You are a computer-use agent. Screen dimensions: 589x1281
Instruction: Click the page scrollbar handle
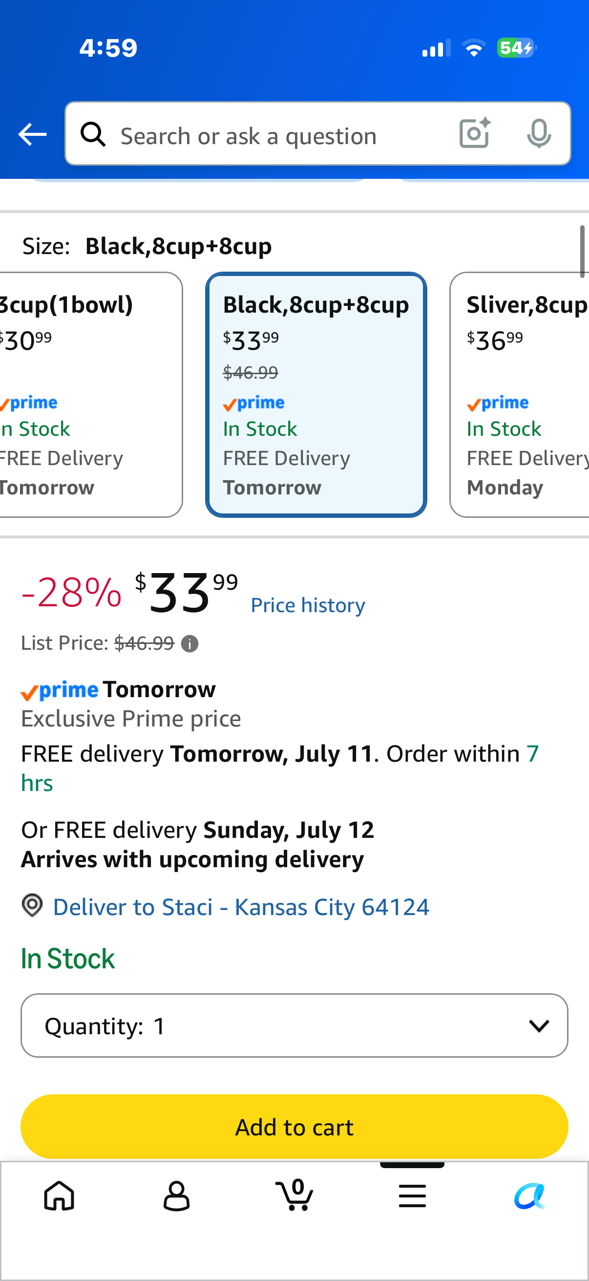(582, 252)
